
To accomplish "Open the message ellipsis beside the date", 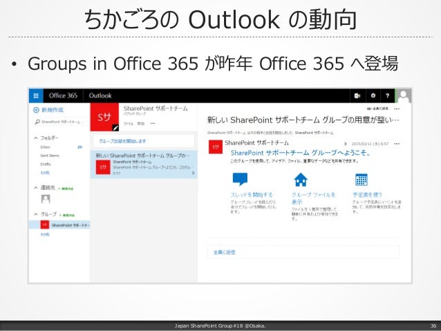I will tap(397, 144).
